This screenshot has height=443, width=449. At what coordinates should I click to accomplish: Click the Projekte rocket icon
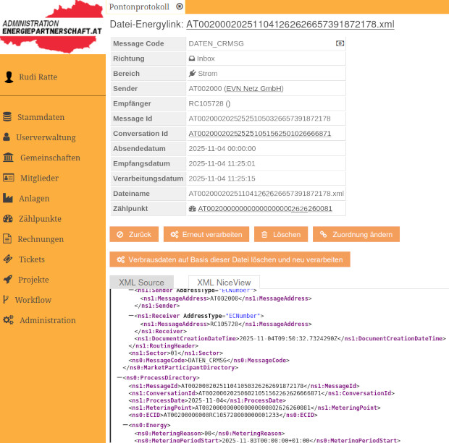click(7, 280)
